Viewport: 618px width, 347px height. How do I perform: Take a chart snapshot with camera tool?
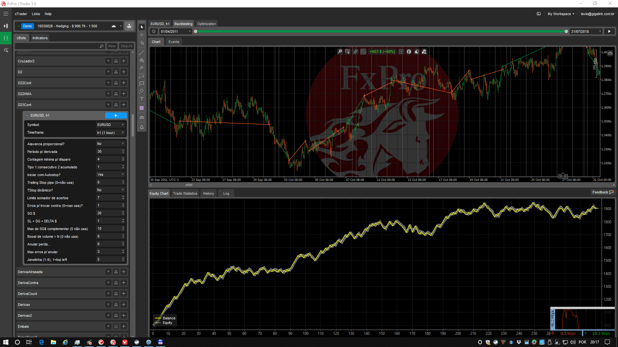(x=142, y=118)
